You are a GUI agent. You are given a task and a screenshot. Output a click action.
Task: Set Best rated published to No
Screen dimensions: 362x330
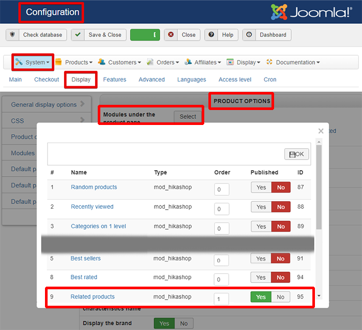[x=280, y=277]
